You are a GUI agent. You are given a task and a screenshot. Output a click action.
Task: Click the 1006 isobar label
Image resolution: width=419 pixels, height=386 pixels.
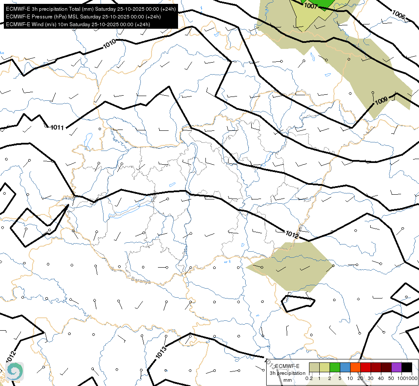399,15
